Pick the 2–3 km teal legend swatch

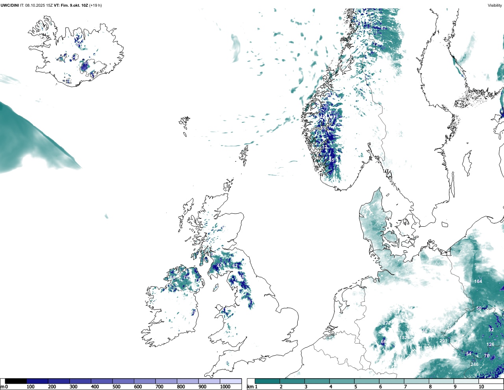click(x=292, y=381)
